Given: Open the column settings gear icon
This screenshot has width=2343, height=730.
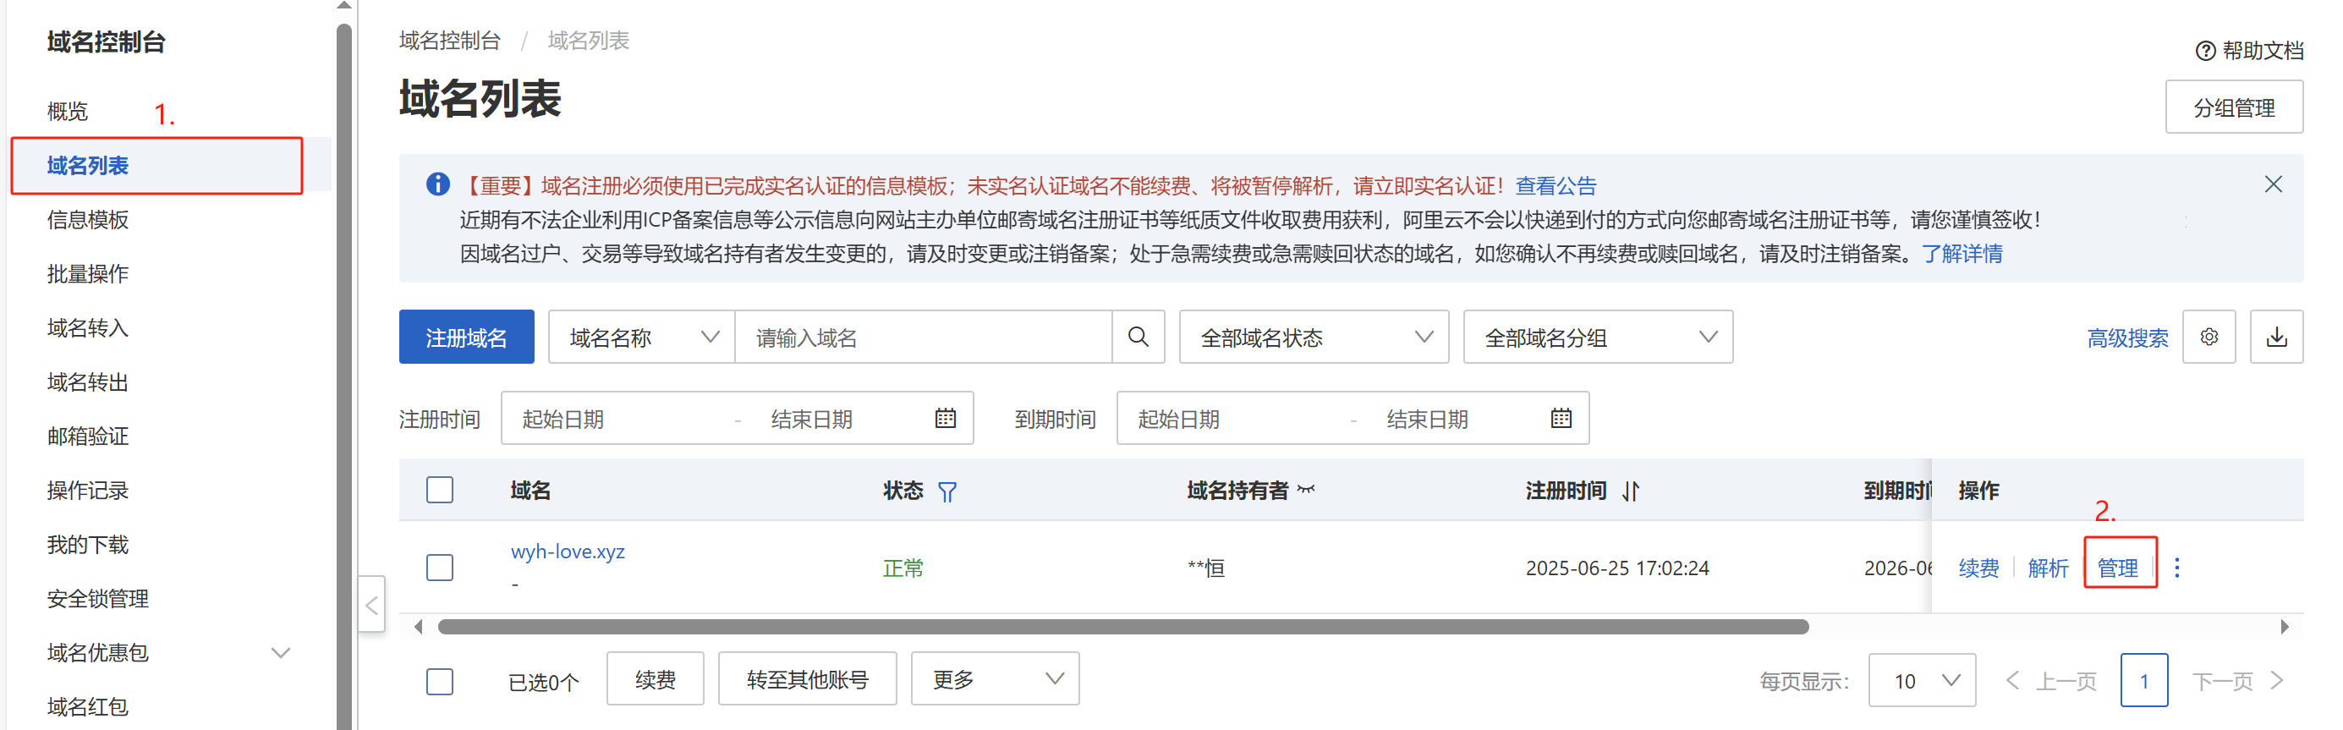Looking at the screenshot, I should pyautogui.click(x=2208, y=338).
